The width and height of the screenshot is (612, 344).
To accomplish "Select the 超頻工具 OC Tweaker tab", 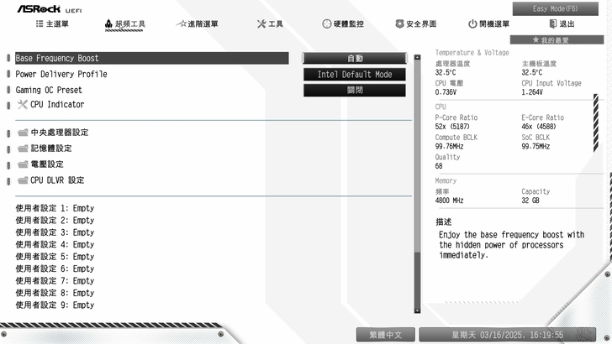I will click(x=125, y=24).
